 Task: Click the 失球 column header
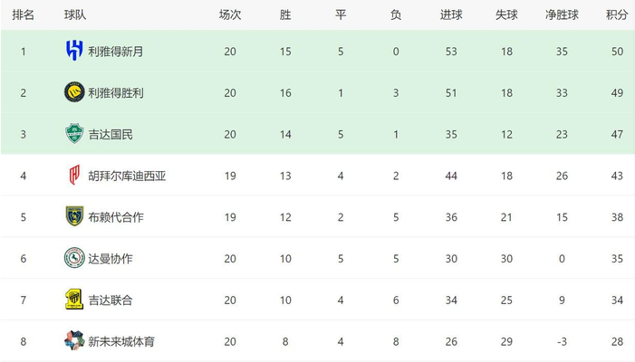pyautogui.click(x=506, y=14)
